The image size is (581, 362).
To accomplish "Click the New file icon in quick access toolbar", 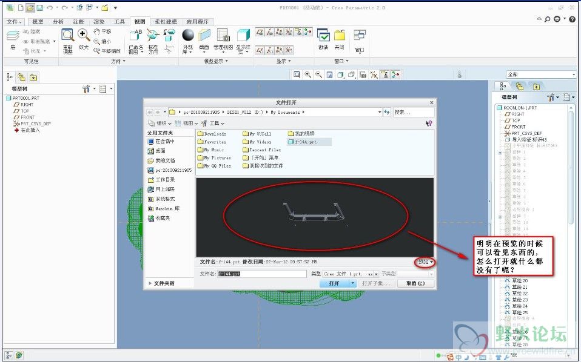I will pyautogui.click(x=21, y=7).
